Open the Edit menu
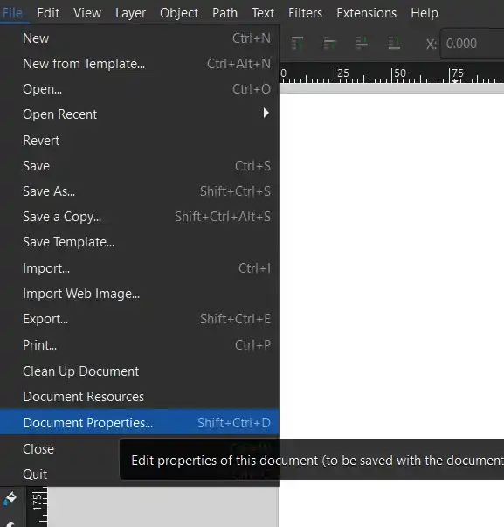504x527 pixels. click(48, 13)
